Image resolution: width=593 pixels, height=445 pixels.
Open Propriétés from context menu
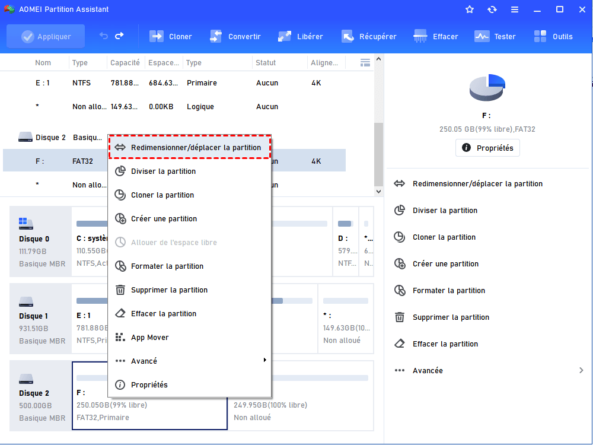(x=190, y=385)
